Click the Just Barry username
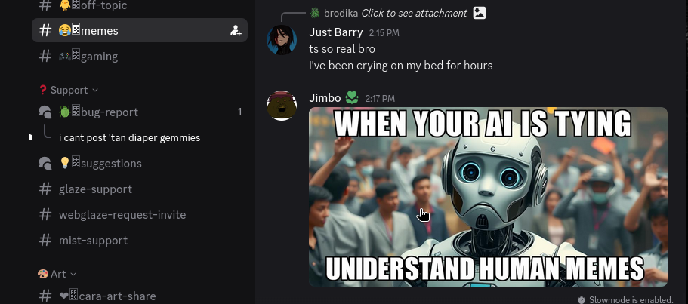 pyautogui.click(x=335, y=32)
